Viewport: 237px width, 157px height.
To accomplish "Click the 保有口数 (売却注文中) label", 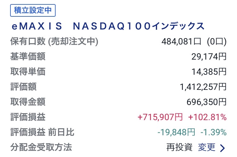I will pyautogui.click(x=54, y=41).
